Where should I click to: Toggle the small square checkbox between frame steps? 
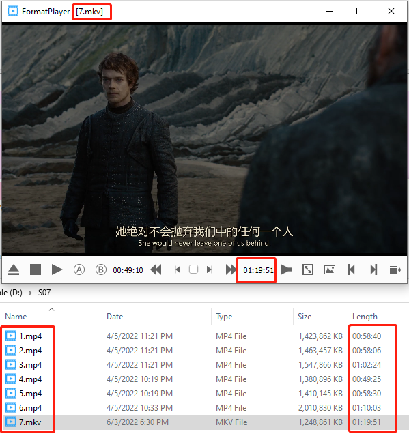click(x=193, y=270)
